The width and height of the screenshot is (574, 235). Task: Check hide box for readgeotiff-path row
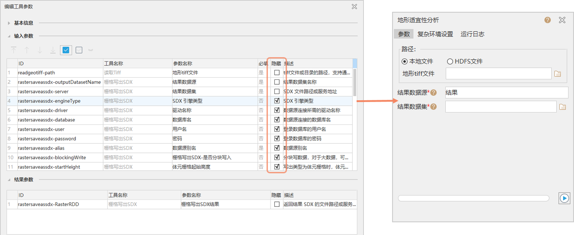click(277, 73)
